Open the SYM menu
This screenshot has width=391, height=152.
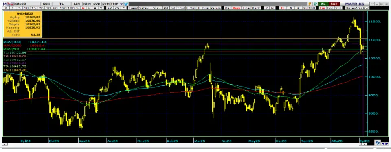coord(106,4)
